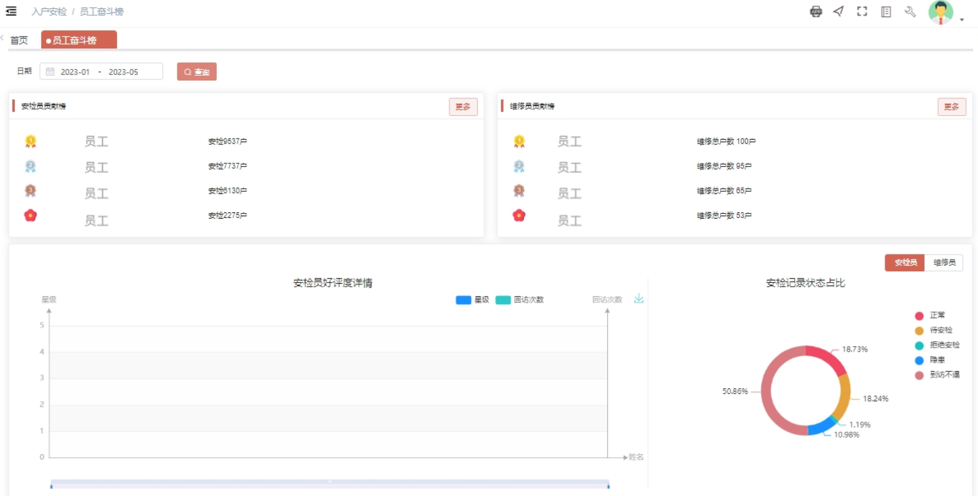The width and height of the screenshot is (978, 496).
Task: Click the printer icon in the header
Action: click(816, 12)
